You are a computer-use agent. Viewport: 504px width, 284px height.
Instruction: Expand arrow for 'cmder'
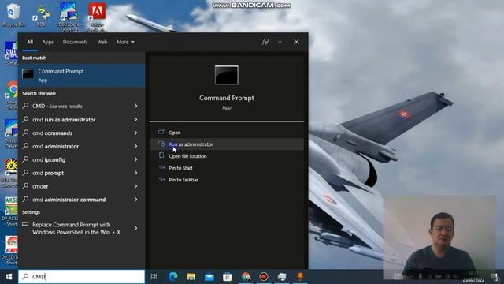[x=135, y=186]
